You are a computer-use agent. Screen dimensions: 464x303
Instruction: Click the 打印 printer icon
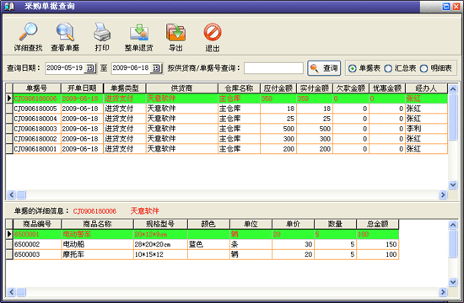coord(102,32)
